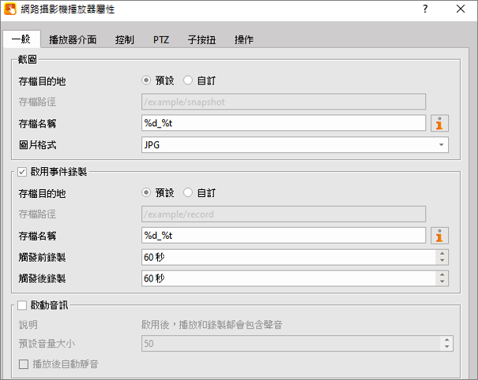Viewport: 478px width, 380px height.
Task: Click the app icon in title bar
Action: pos(10,10)
